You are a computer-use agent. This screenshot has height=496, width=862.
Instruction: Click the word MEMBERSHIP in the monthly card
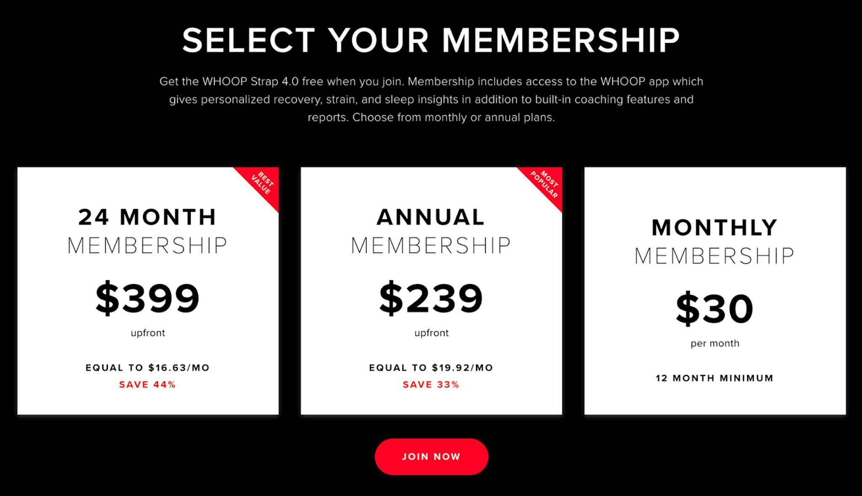714,256
